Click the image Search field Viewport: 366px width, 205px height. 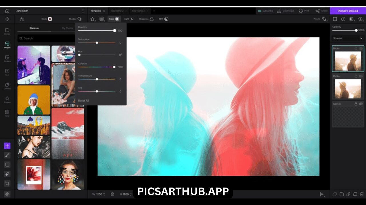point(46,38)
